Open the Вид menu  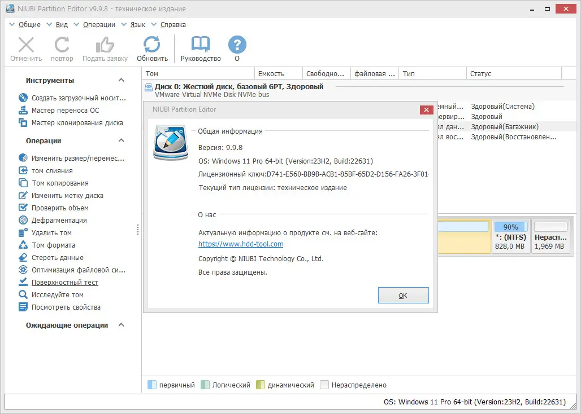click(x=62, y=24)
